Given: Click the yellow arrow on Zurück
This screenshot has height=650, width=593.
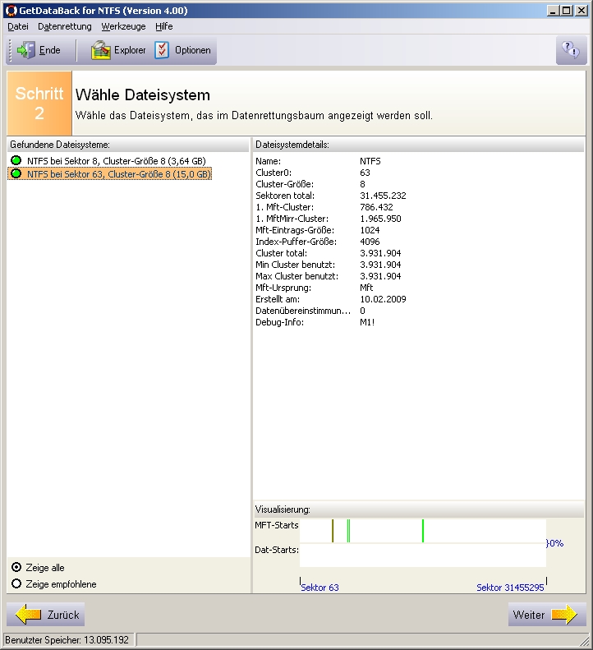Looking at the screenshot, I should coord(28,615).
